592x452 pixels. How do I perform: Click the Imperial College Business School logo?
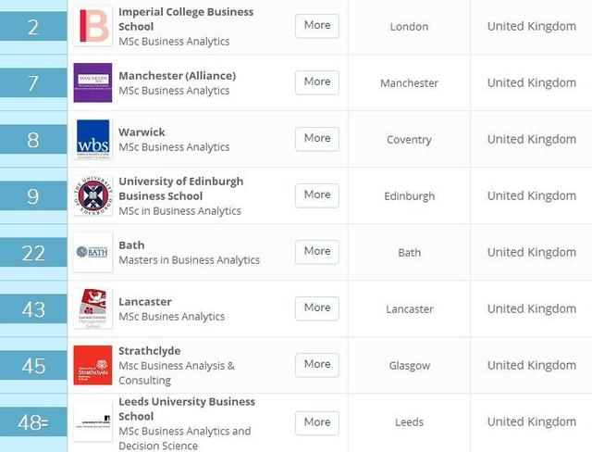(92, 26)
